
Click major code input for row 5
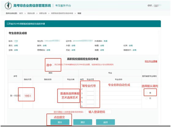[90, 102]
